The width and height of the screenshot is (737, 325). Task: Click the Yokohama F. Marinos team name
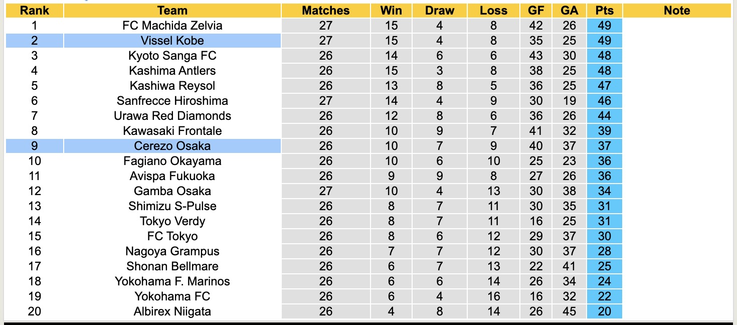click(x=172, y=281)
